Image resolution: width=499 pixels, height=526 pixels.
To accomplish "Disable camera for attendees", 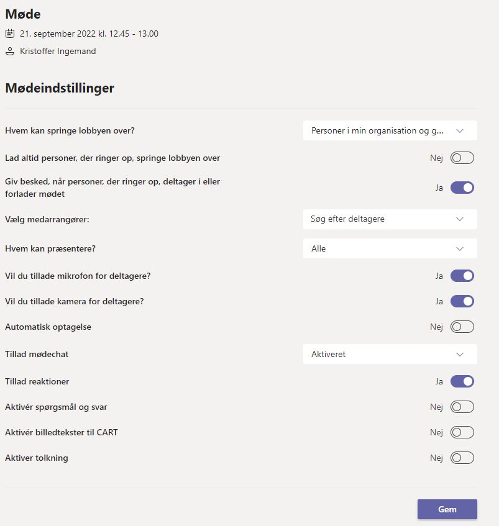I will click(461, 301).
